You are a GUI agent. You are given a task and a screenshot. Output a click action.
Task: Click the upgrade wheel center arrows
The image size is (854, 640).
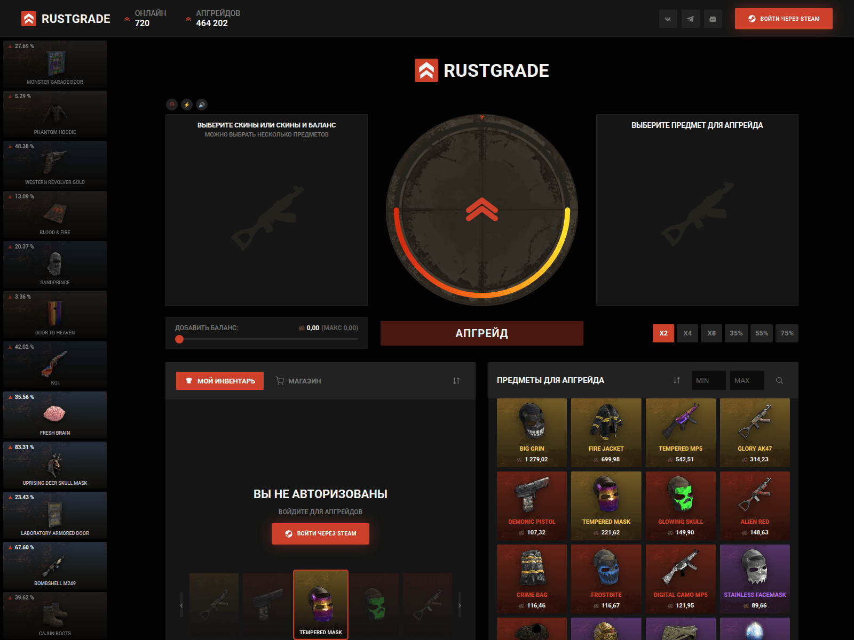click(x=482, y=209)
